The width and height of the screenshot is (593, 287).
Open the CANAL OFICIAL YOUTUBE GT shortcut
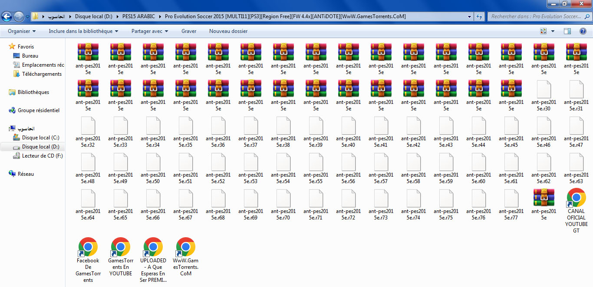[576, 198]
